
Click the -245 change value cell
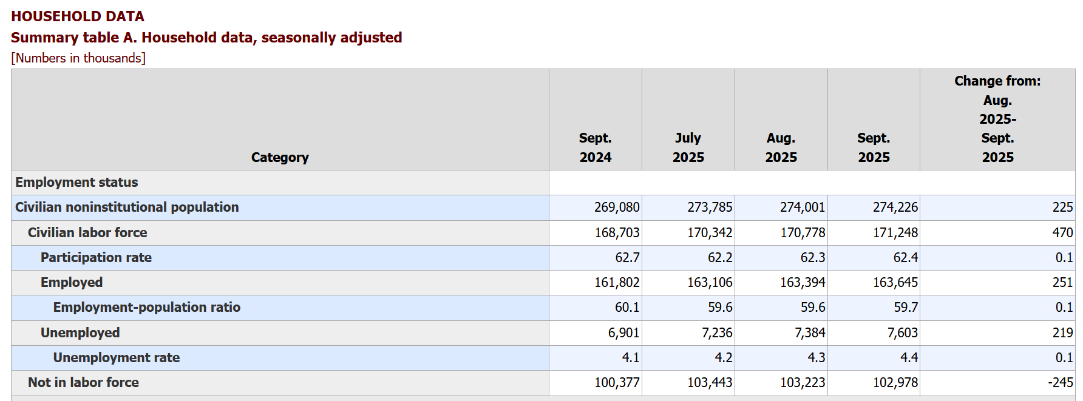pos(1060,382)
